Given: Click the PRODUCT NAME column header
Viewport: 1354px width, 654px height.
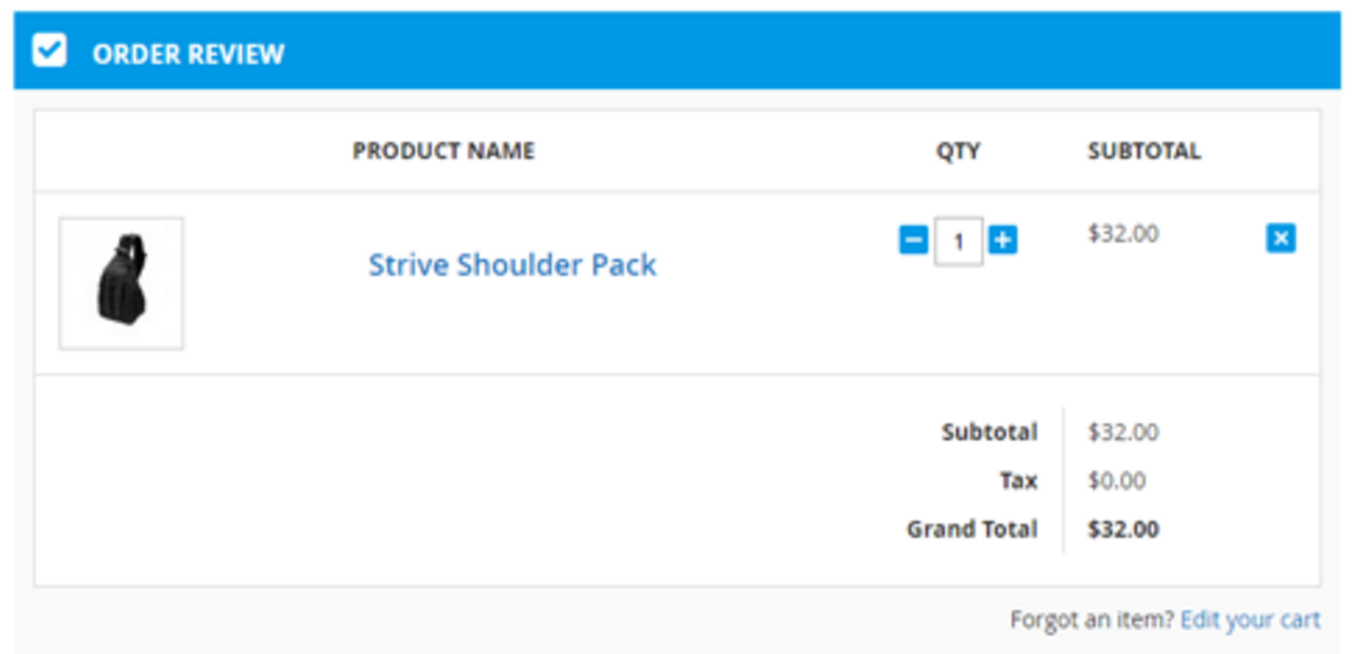Looking at the screenshot, I should coord(444,151).
